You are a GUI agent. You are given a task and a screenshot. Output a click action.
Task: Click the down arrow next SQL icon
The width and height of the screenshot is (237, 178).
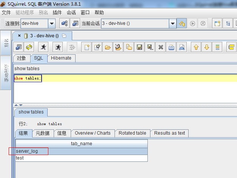point(207,47)
